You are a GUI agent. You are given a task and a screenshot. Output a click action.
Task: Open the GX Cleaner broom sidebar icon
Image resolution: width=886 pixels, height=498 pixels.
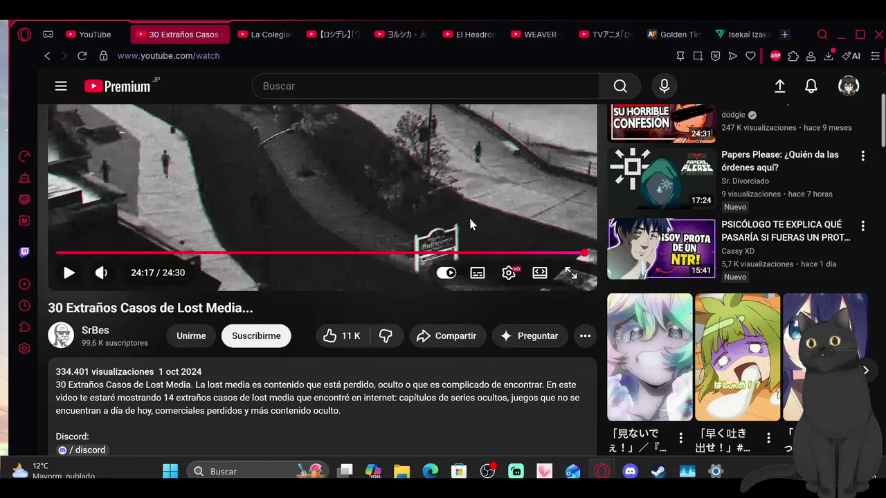coord(24,178)
